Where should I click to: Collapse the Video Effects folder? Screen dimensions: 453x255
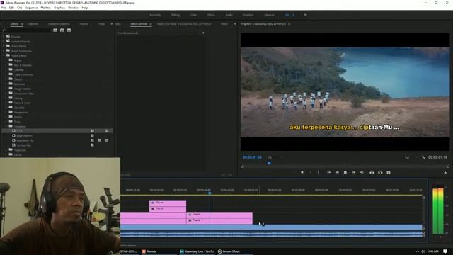4,55
